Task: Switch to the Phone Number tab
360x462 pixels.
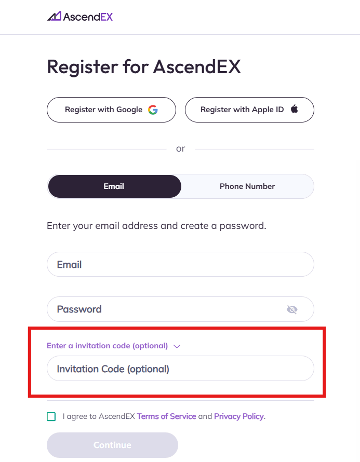Action: pos(247,186)
